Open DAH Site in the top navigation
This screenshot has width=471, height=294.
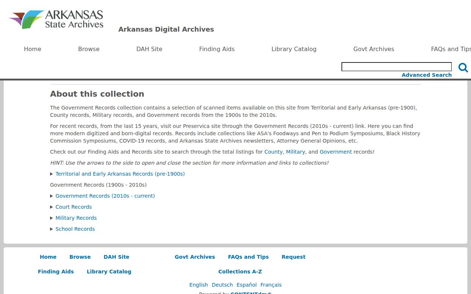pos(149,49)
